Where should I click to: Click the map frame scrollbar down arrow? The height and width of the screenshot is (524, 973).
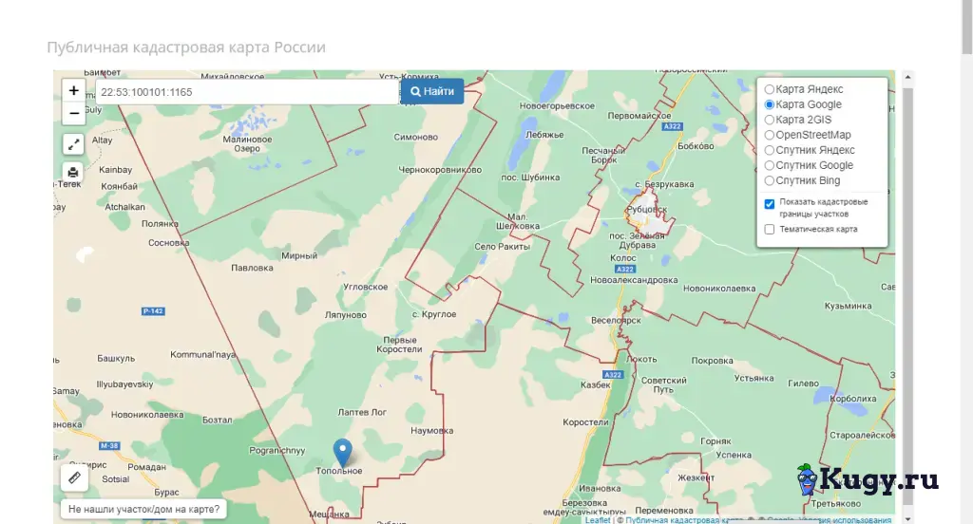[x=907, y=518]
